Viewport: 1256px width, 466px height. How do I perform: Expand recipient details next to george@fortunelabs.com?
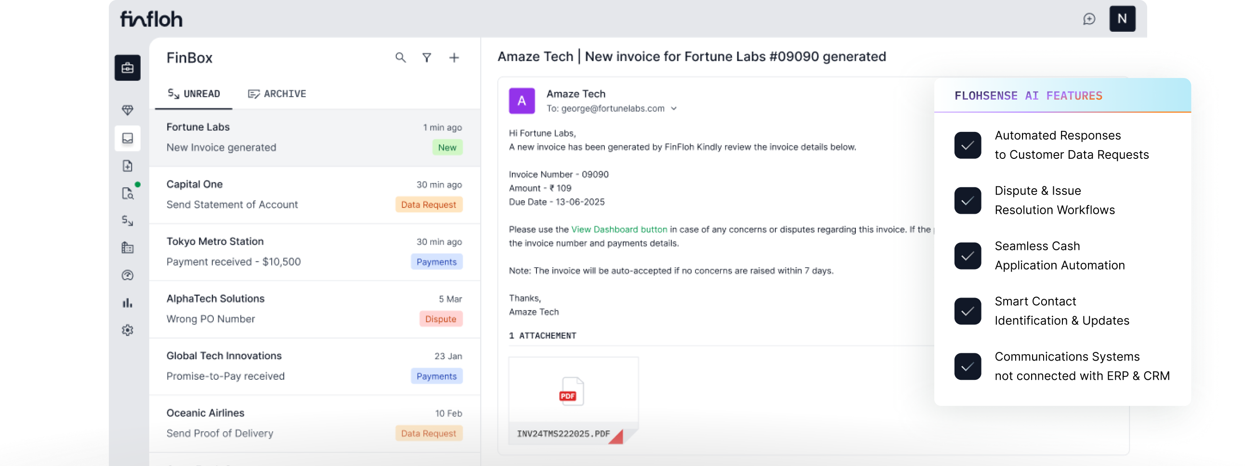coord(674,109)
